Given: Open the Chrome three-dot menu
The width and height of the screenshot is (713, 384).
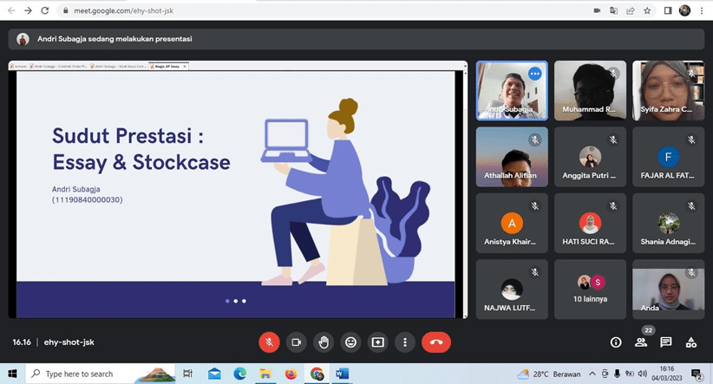Looking at the screenshot, I should pos(702,10).
